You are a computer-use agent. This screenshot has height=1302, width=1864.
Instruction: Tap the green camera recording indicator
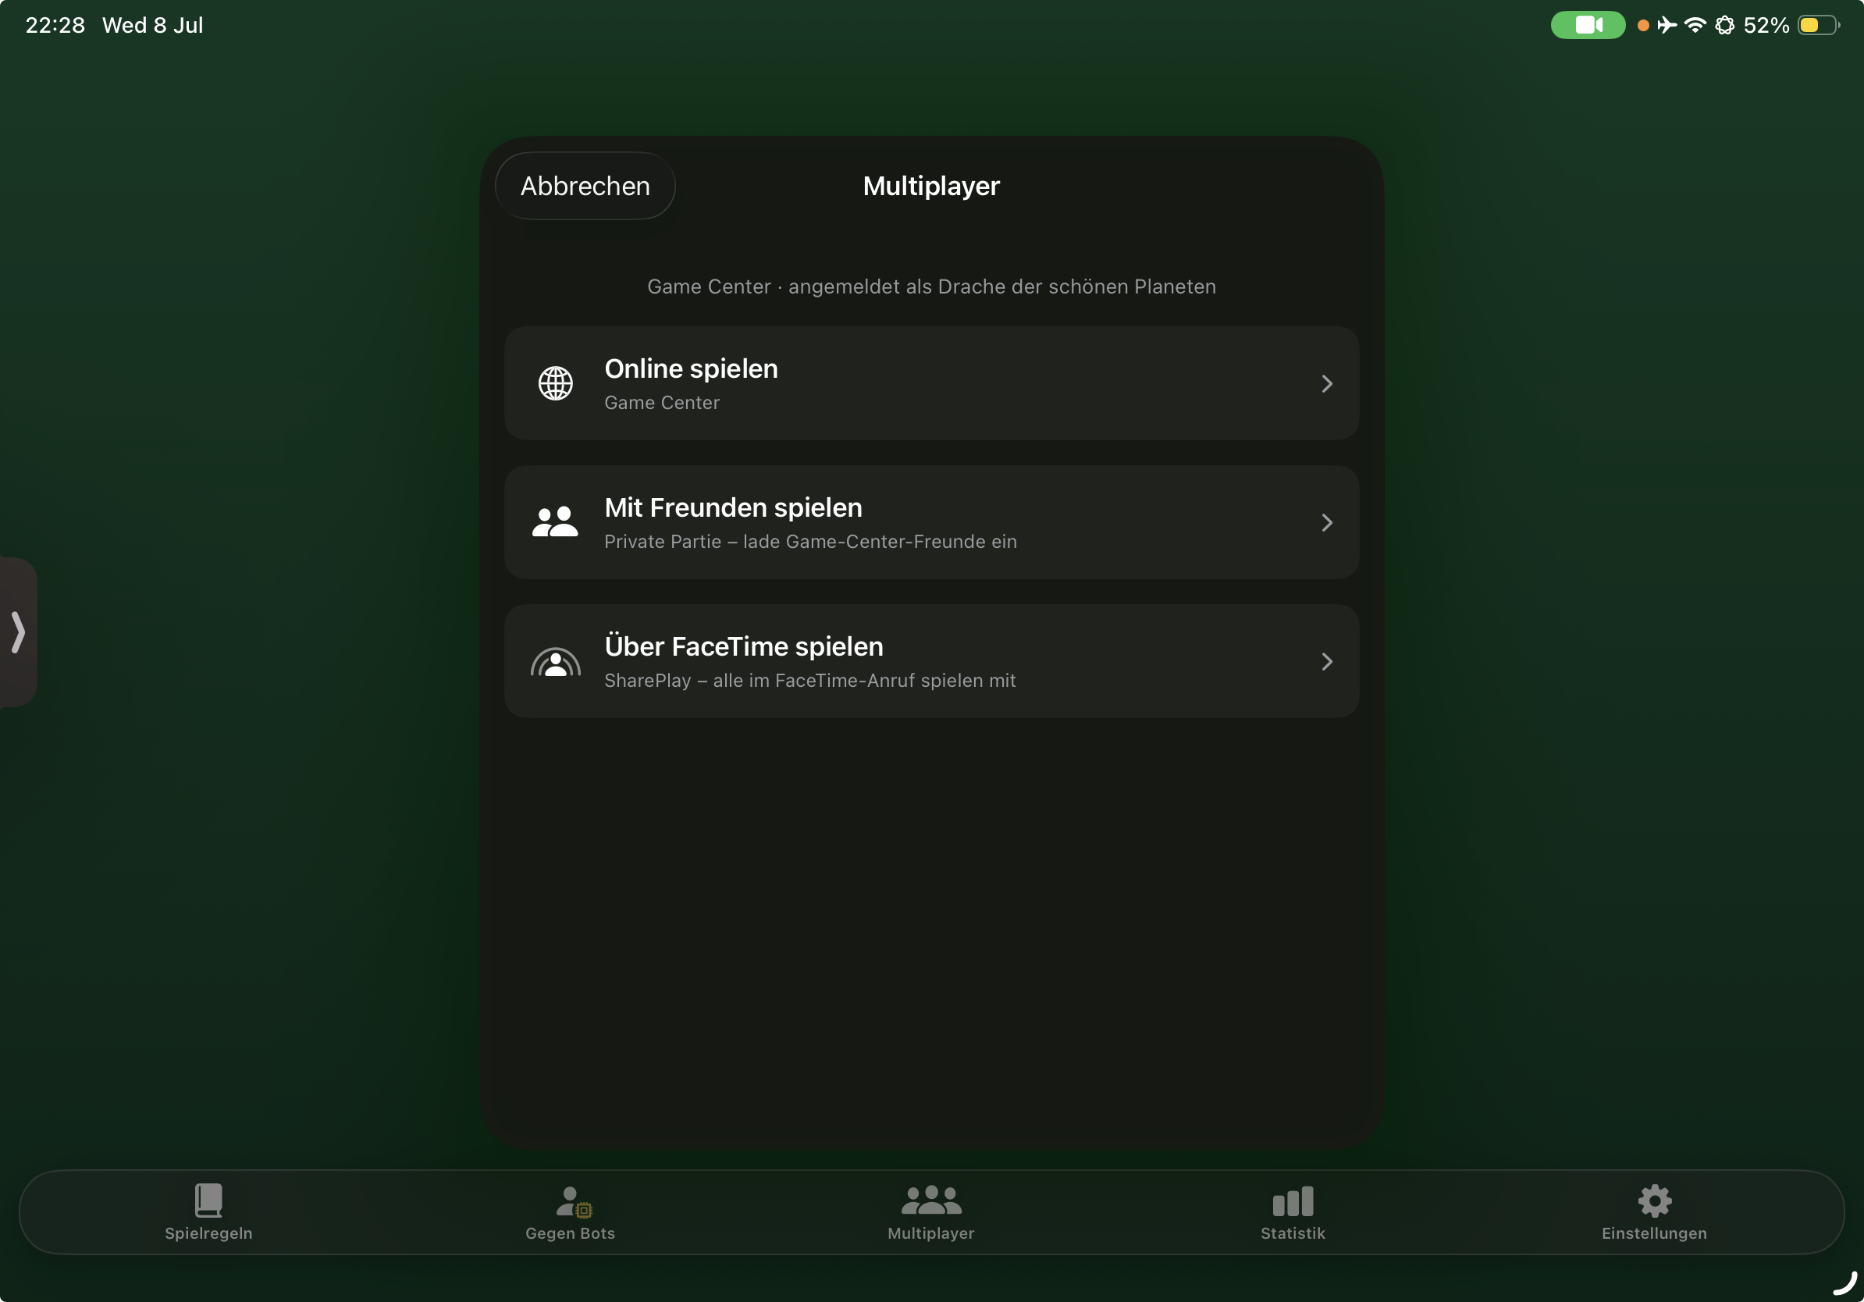tap(1587, 25)
